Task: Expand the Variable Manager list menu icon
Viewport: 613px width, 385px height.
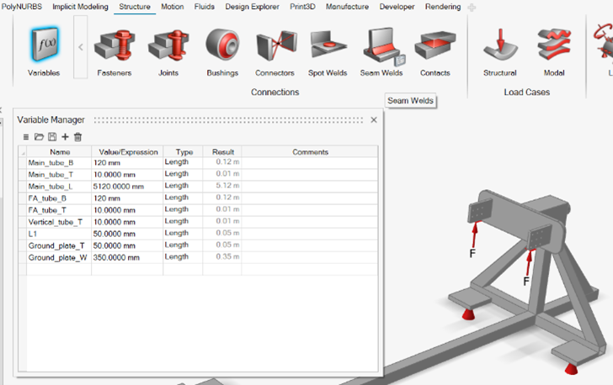Action: click(x=26, y=137)
